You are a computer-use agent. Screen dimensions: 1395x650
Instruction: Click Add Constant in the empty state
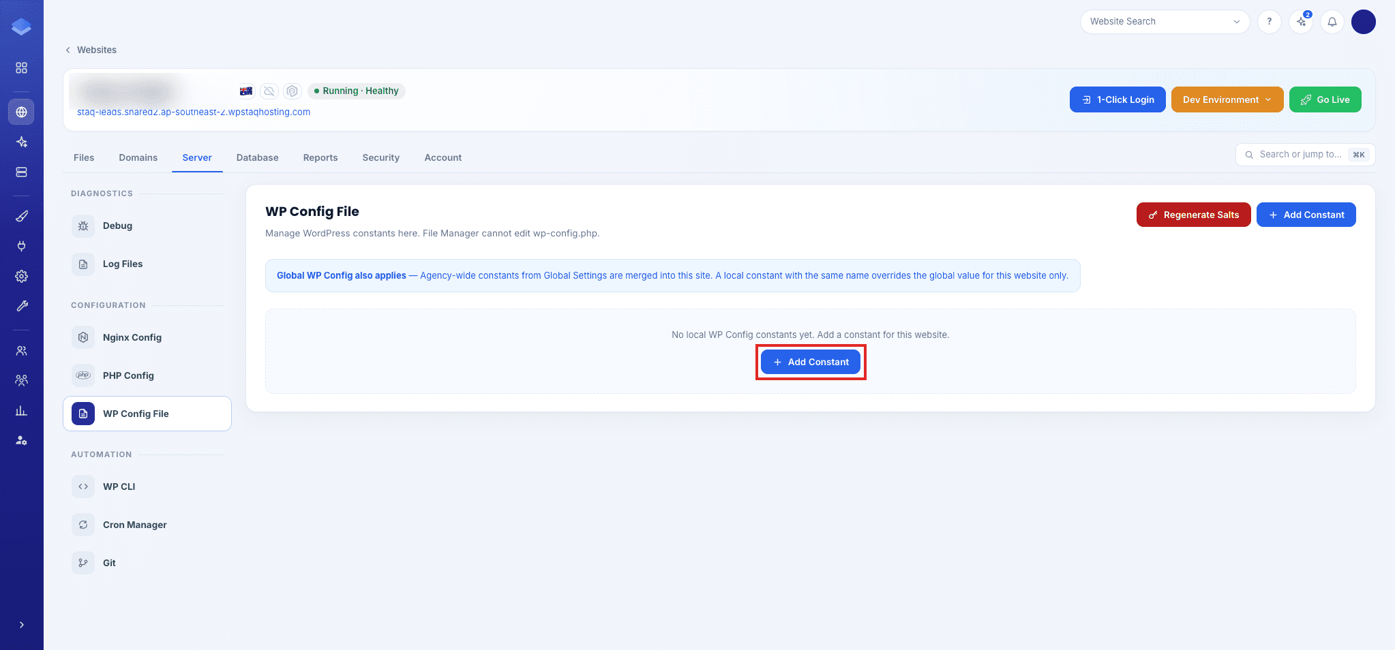(x=811, y=362)
